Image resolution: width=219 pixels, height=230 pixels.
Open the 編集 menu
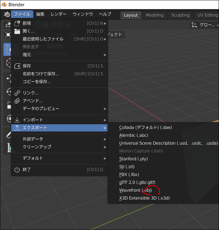40,14
